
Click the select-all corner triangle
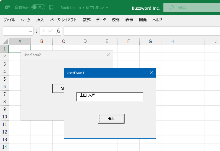(5, 42)
